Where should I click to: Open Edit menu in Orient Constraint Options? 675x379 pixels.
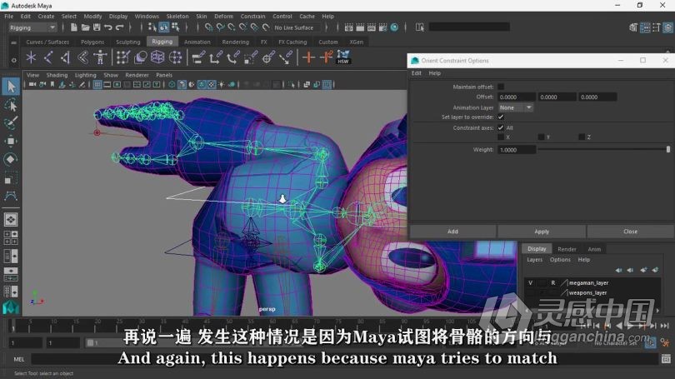417,73
